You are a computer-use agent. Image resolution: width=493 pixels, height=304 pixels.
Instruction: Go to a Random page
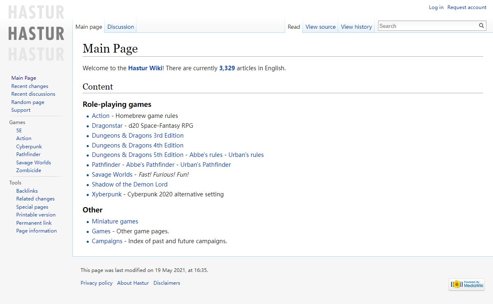28,102
